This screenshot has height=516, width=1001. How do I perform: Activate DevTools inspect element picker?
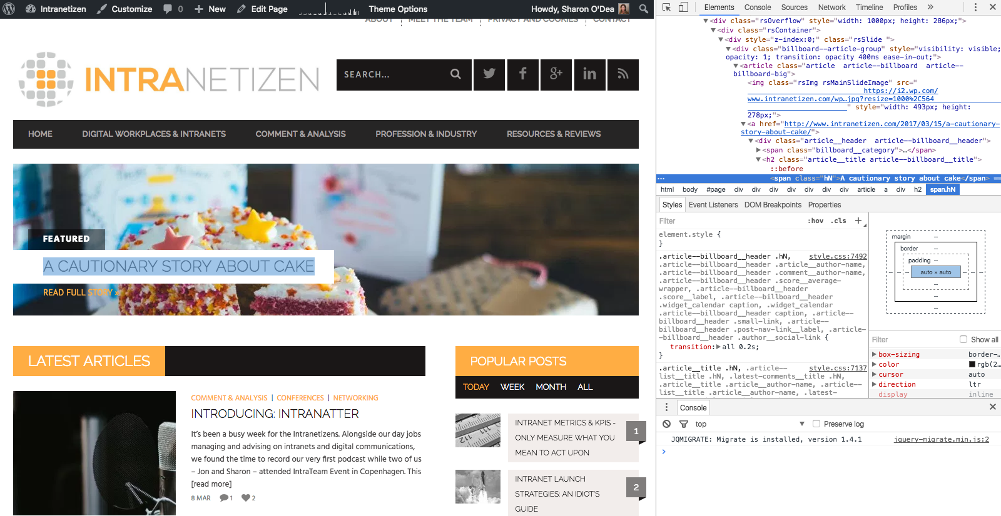click(x=667, y=7)
